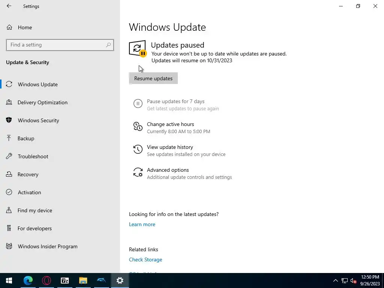The width and height of the screenshot is (384, 288).
Task: Open 7-Zip from the taskbar
Action: pos(65,280)
